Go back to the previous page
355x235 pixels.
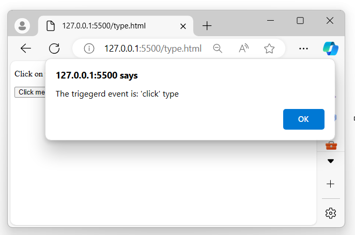point(26,49)
